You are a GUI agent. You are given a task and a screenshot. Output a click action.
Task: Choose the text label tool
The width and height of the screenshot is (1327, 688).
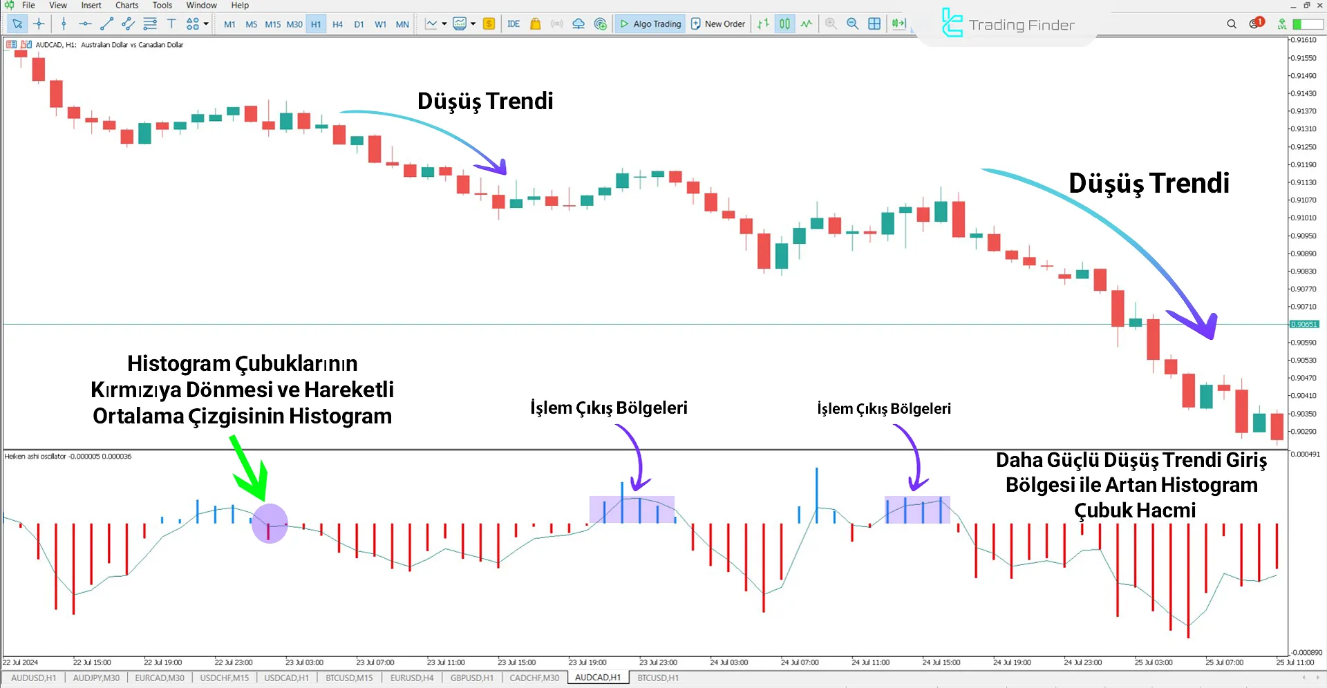click(171, 24)
